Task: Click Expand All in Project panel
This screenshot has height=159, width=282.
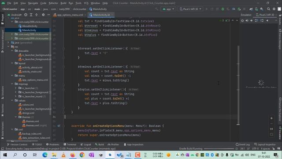Action: pyautogui.click(x=31, y=15)
